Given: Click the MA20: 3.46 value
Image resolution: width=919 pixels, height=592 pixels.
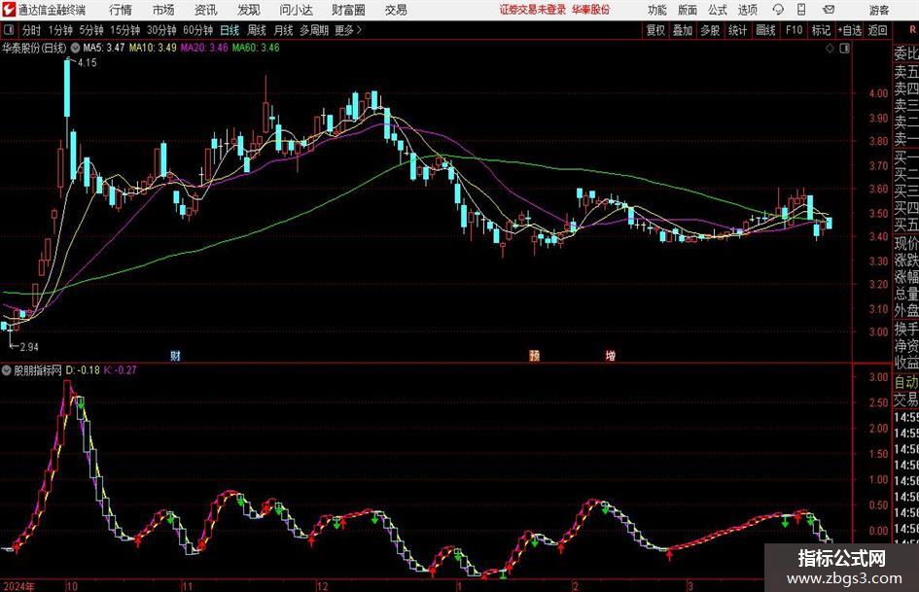Looking at the screenshot, I should (204, 48).
